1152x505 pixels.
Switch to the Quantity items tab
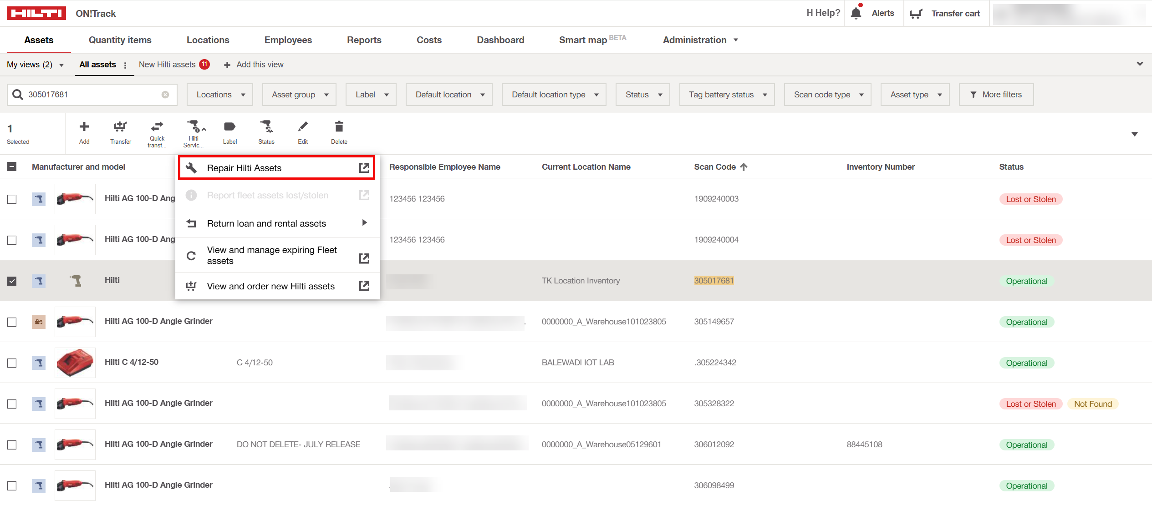[120, 40]
